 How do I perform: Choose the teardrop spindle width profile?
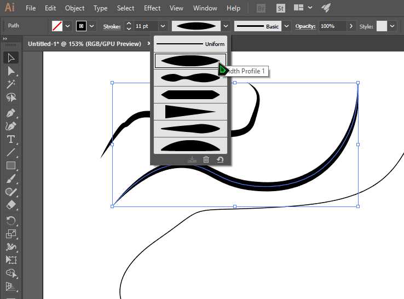[191, 129]
